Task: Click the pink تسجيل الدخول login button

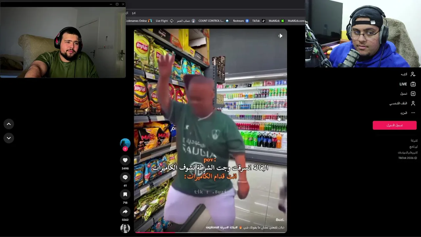Action: [x=395, y=125]
